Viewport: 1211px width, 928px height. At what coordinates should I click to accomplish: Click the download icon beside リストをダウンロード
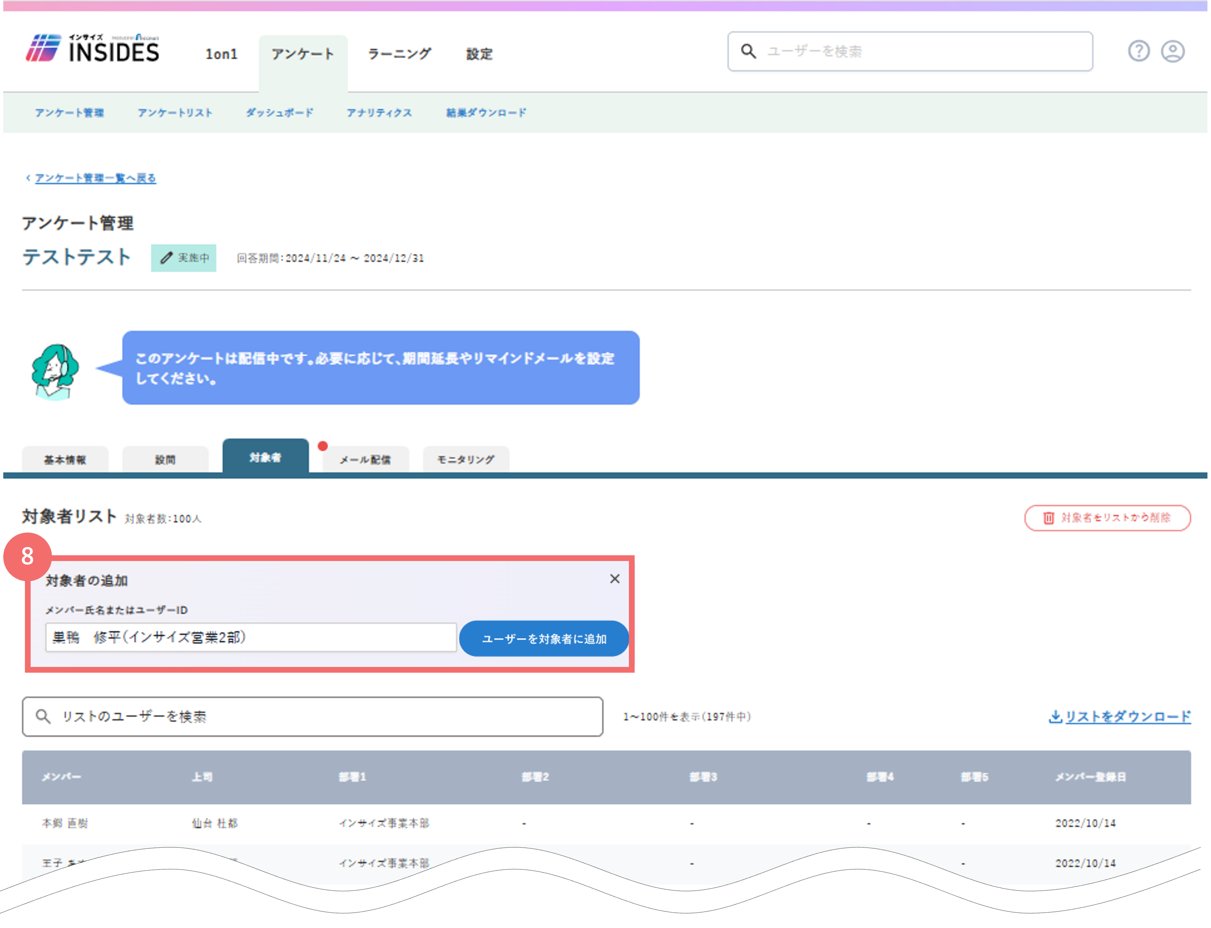coord(1055,716)
